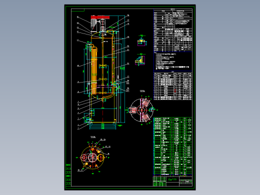Click the nozzle schedule table
Screen dimensions: 260x195
coord(173,86)
